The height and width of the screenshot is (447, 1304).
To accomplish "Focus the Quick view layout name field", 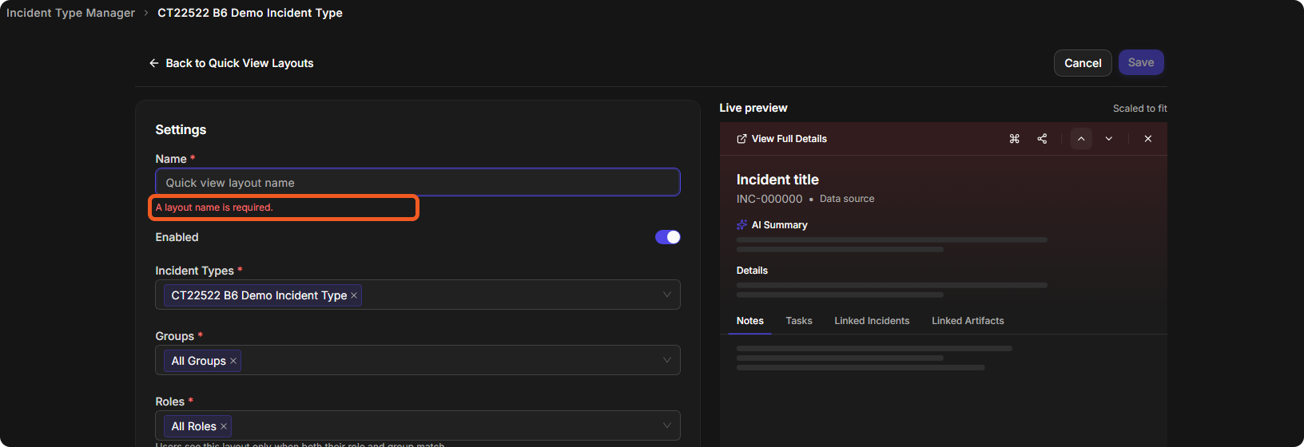I will click(418, 182).
